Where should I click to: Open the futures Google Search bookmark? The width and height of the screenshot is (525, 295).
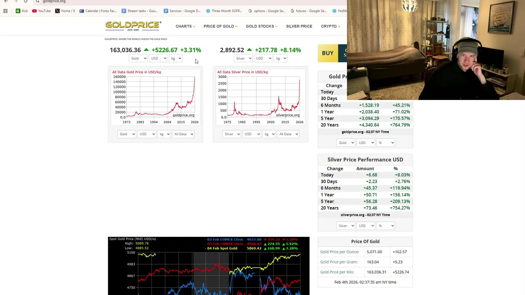pyautogui.click(x=308, y=11)
